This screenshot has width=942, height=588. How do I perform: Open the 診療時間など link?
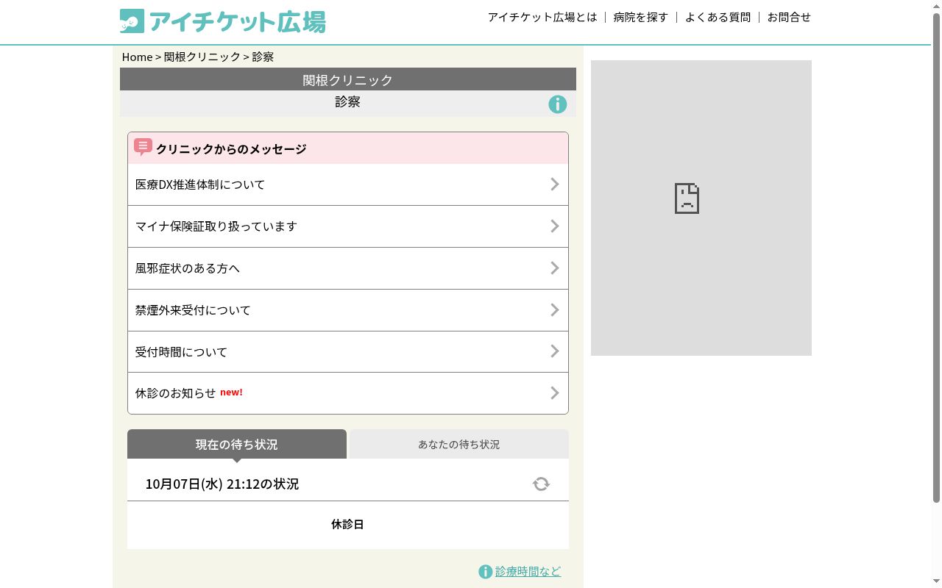point(528,572)
